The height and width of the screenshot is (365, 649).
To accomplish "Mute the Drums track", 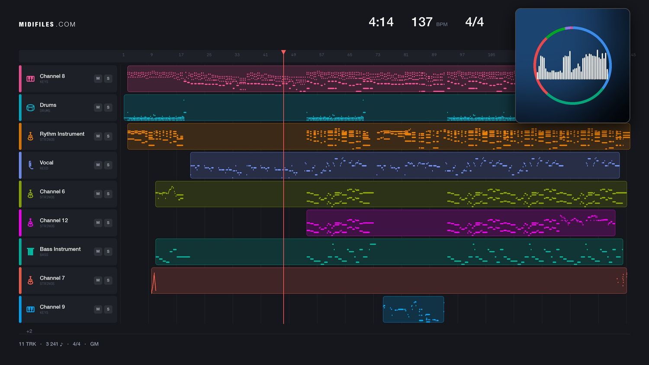I will click(98, 107).
